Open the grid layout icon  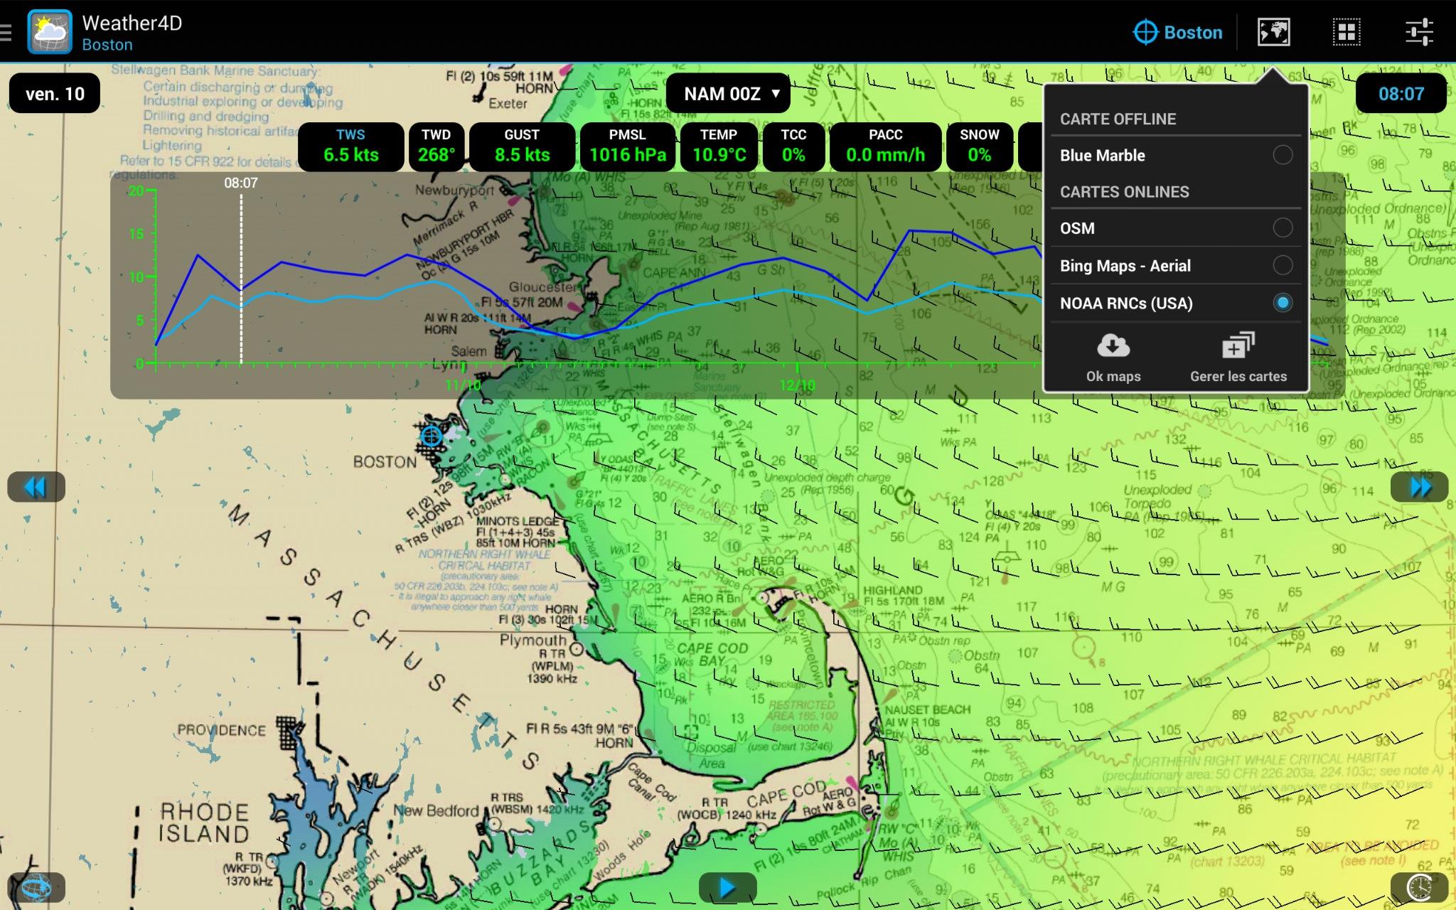[1346, 32]
